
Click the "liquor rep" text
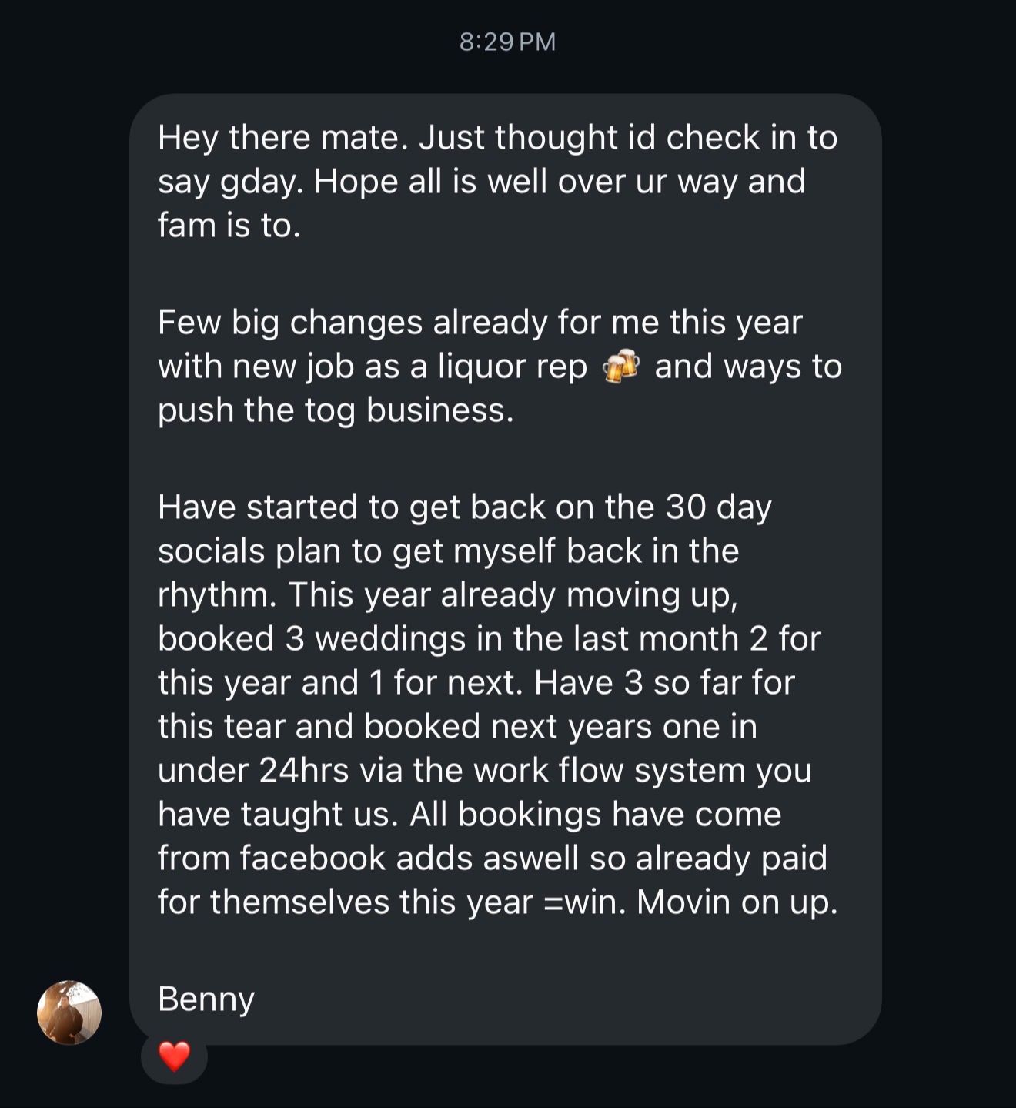pos(513,367)
